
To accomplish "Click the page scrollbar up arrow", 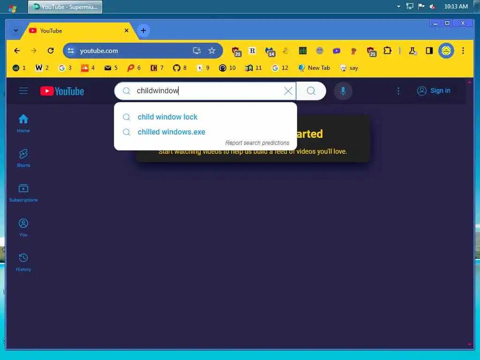I will click(470, 82).
